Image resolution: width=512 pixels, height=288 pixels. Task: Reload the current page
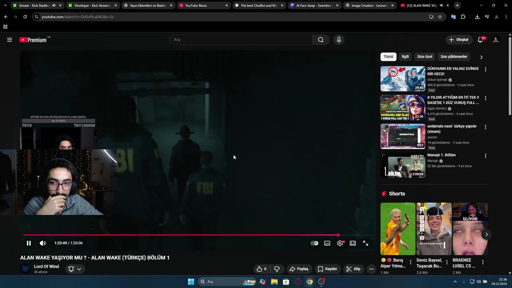point(25,17)
